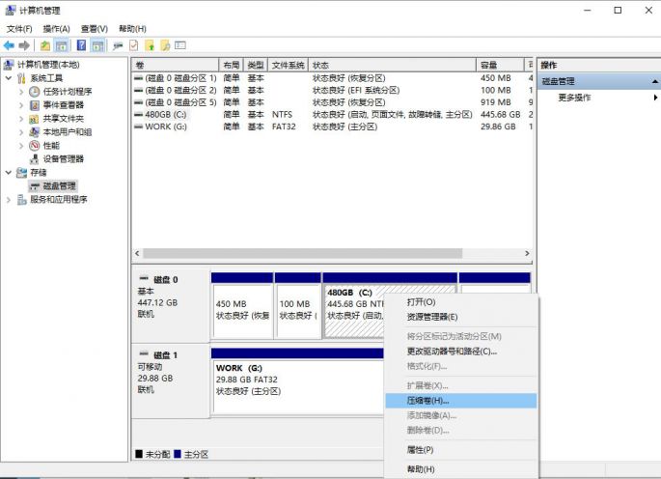Choose Change Drive Letter and Paths (更改驱动器号和路径)
Screen dimensions: 661x479
pyautogui.click(x=461, y=352)
